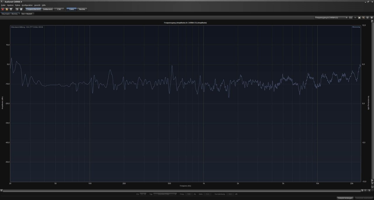The image size is (374, 200).
Task: Click the red record measurement icon
Action: coord(3,9)
